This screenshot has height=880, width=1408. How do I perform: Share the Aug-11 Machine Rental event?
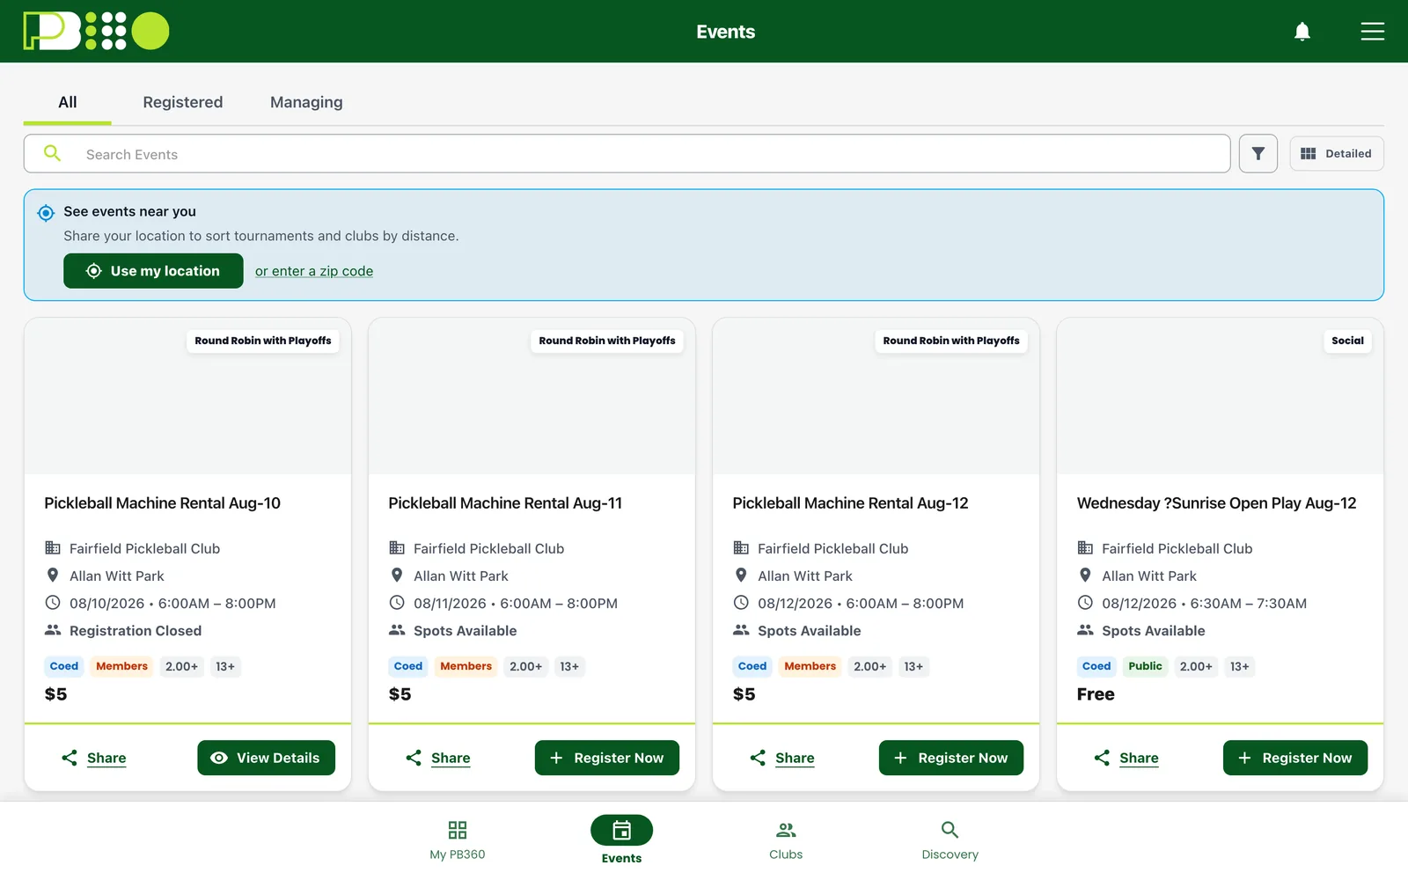pos(437,758)
